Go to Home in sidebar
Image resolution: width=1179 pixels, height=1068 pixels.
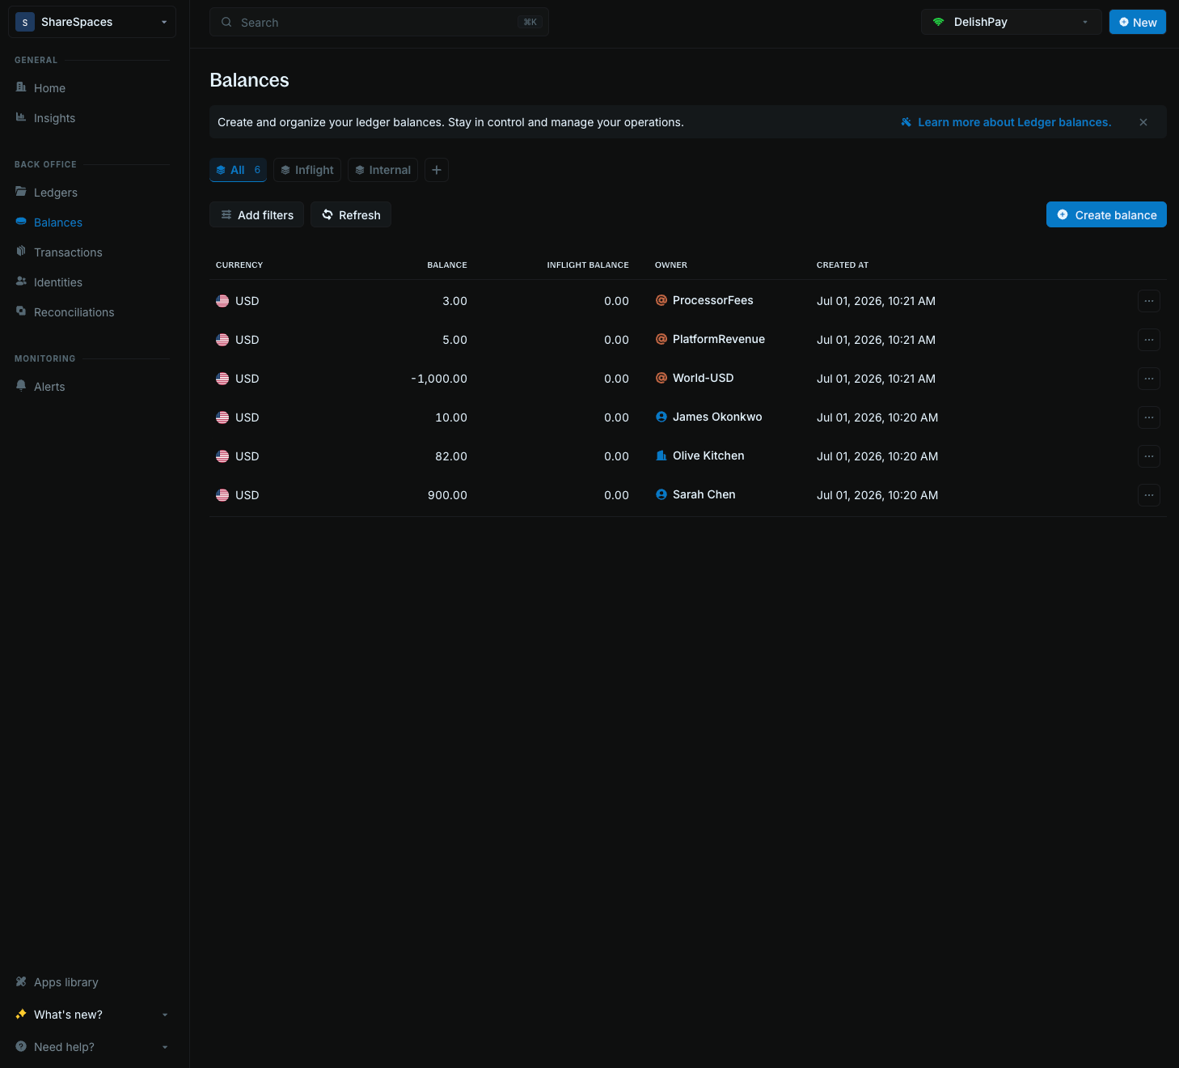(x=49, y=88)
